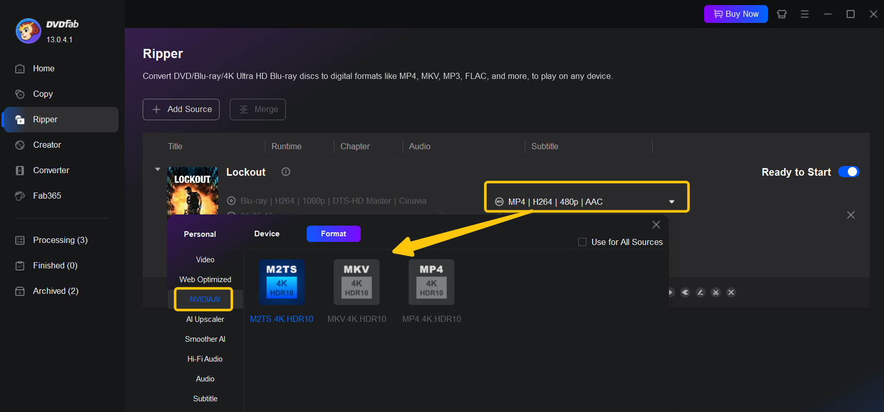This screenshot has height=412, width=884.
Task: Open the skin shirt icon in title bar
Action: point(782,14)
